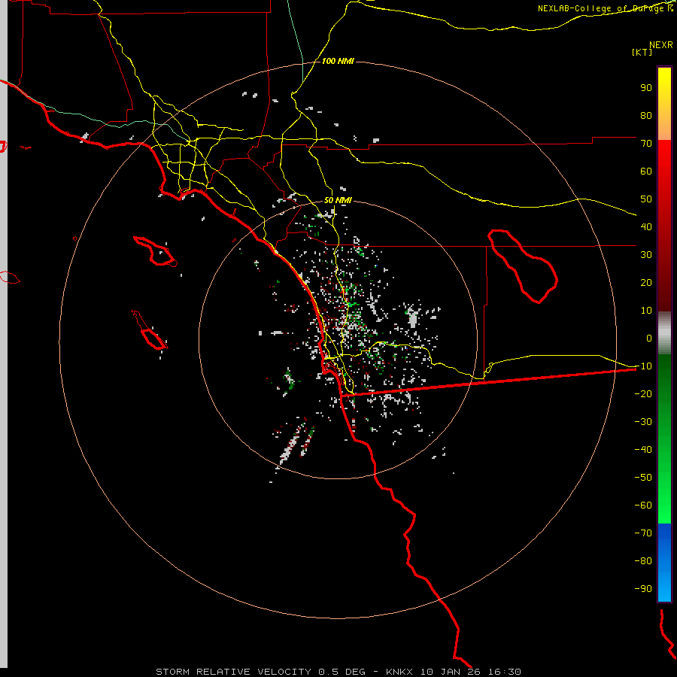Viewport: 677px width, 677px height.
Task: Click the 50 value on the velocity scale
Action: pos(646,199)
